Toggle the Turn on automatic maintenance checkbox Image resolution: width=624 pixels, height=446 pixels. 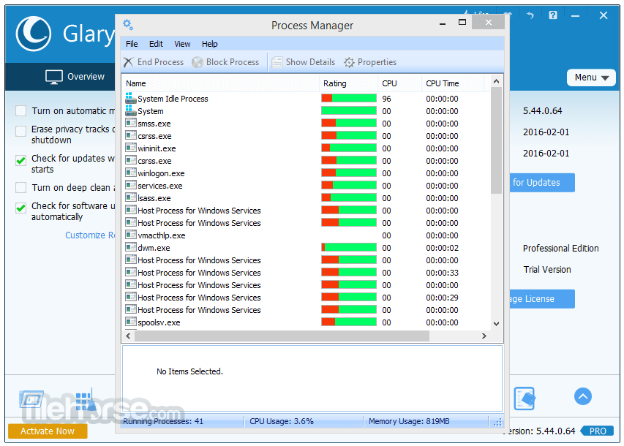point(20,110)
